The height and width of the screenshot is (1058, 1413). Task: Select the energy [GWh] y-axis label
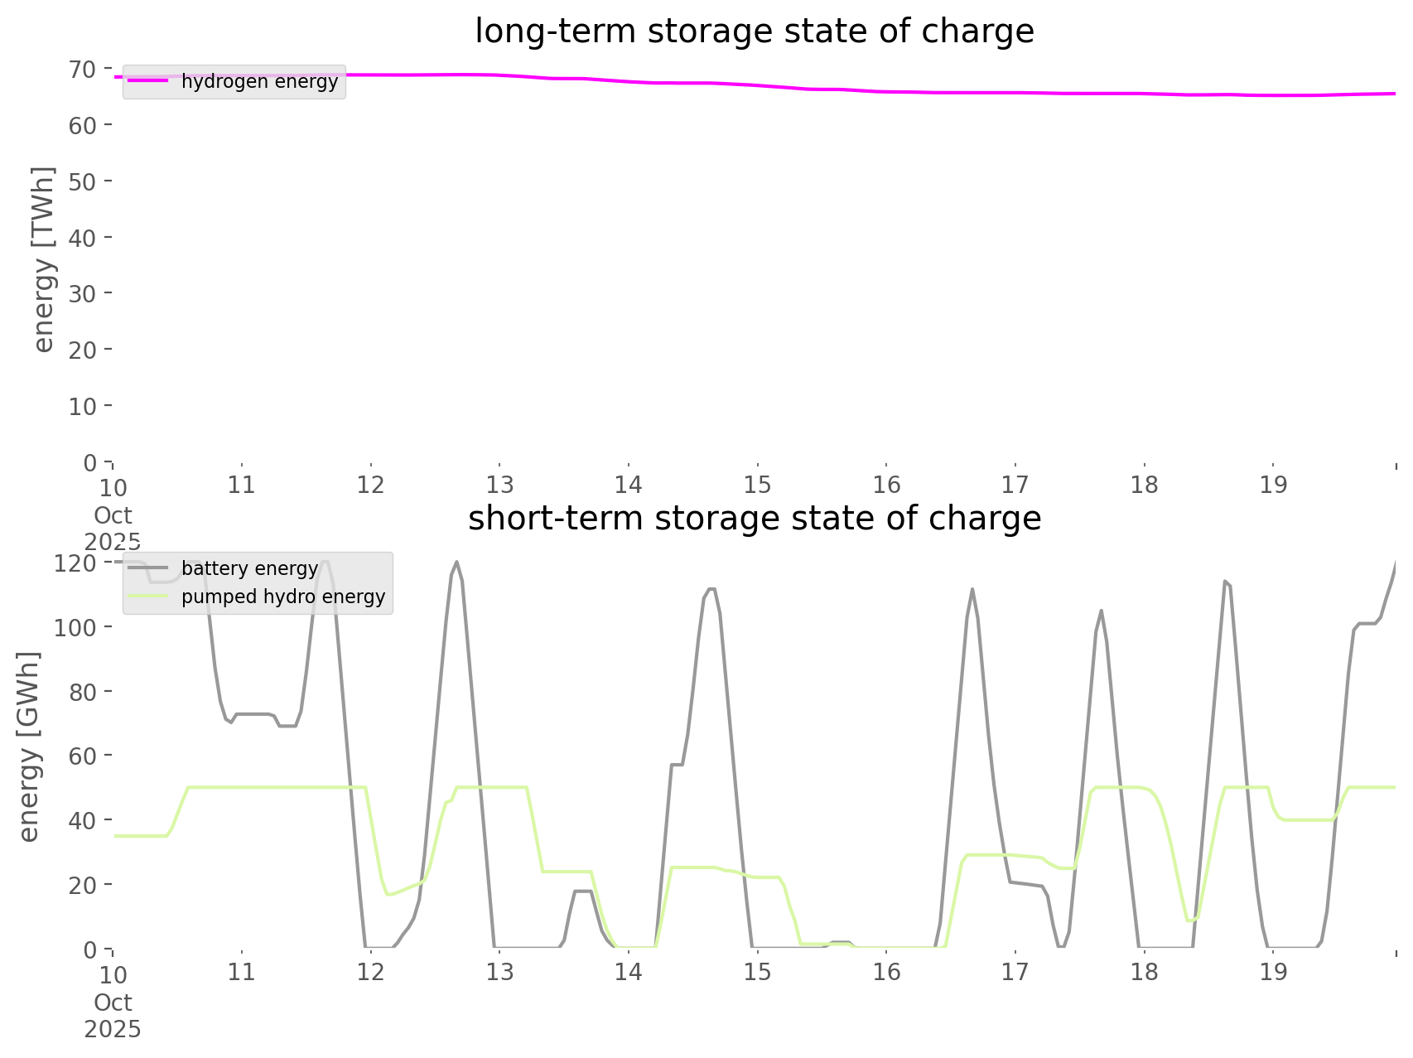point(28,746)
